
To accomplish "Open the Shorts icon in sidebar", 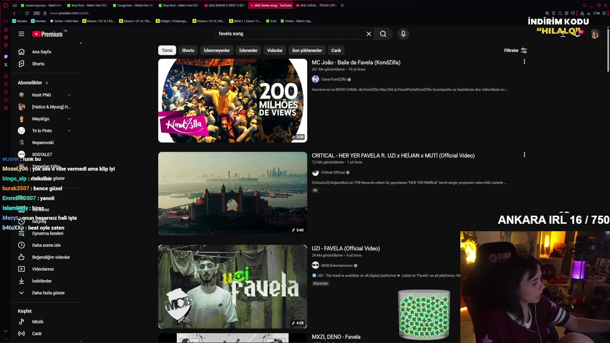I will 21,63.
